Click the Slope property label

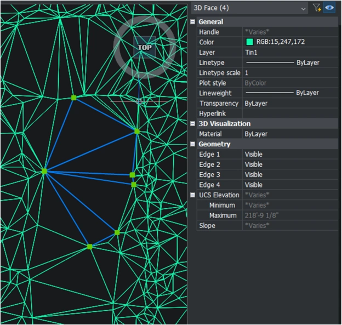coord(207,226)
